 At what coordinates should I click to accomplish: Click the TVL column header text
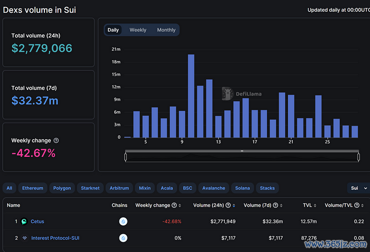coord(308,206)
